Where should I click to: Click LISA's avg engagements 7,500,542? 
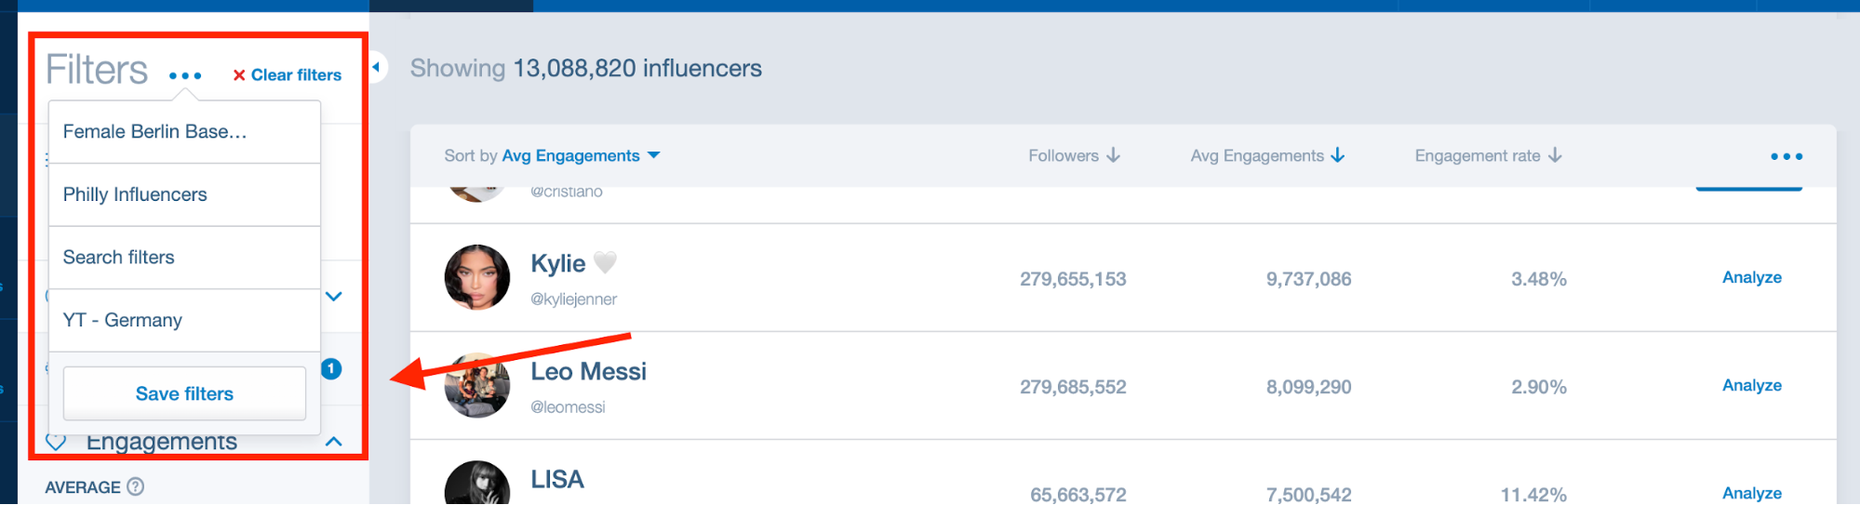tap(1308, 495)
